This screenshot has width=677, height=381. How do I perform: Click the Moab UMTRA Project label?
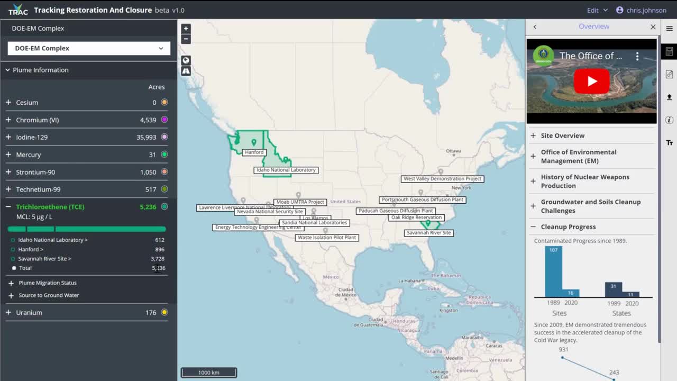(300, 202)
